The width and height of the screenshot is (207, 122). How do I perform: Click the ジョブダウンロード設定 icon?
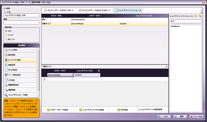click(x=6, y=95)
